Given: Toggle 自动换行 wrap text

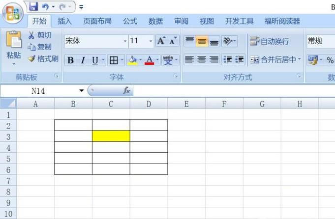Looking at the screenshot, I should point(270,41).
